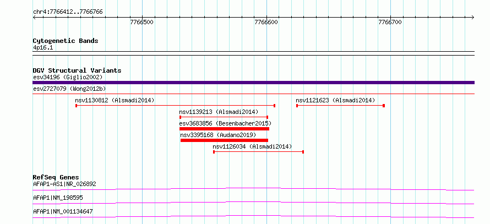Click the AFAP1-AS1 magenta gene line

pos(253,189)
